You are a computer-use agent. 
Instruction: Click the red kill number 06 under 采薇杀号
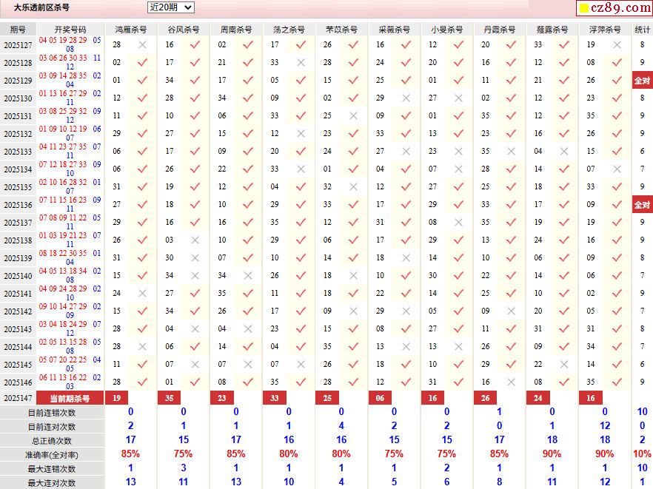379,398
